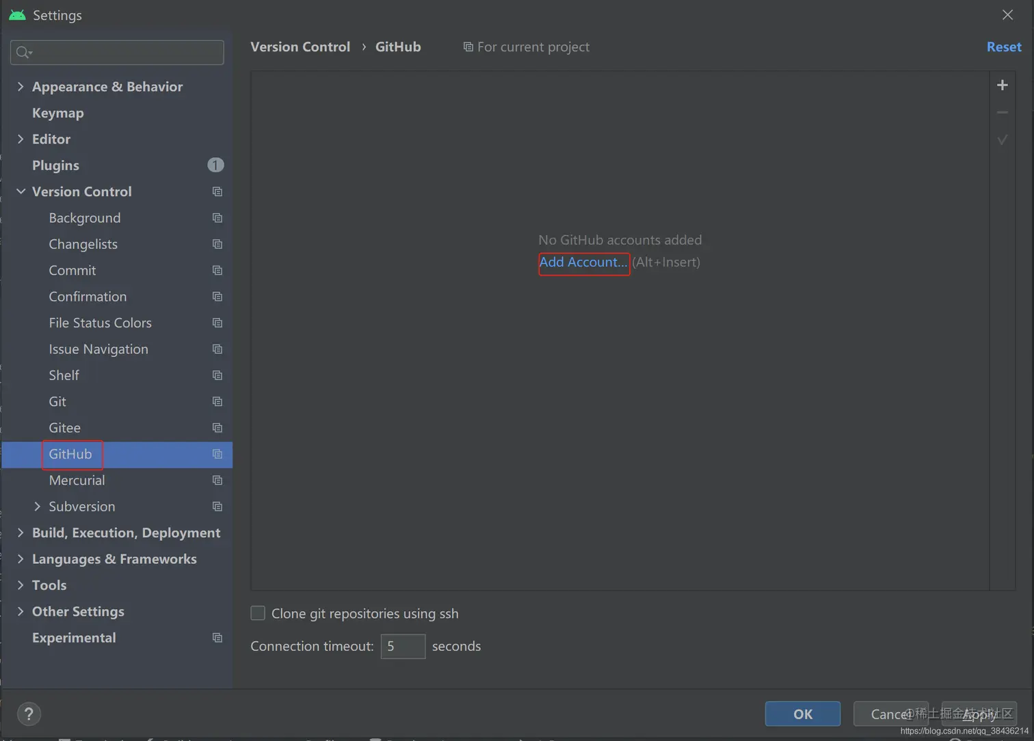Click the Add Account... link
The width and height of the screenshot is (1034, 741).
click(583, 262)
